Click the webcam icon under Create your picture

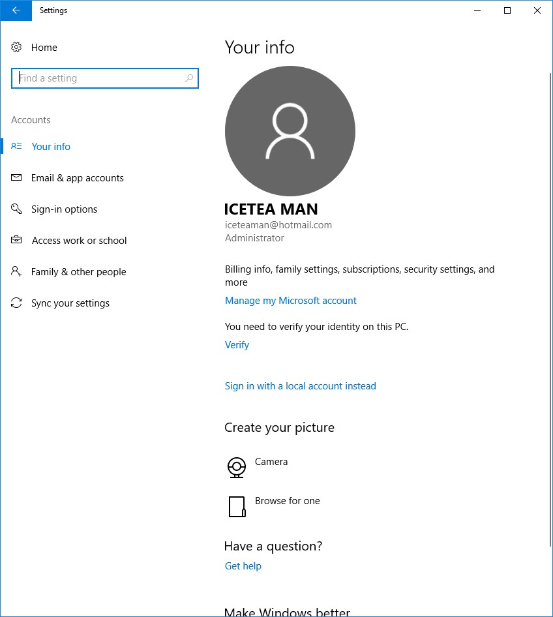[236, 467]
